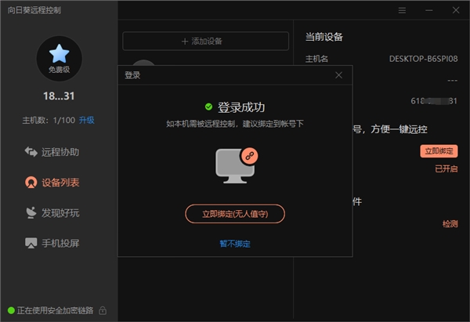470x322 pixels.
Task: Click the orange 立即绑定 button
Action: [x=439, y=150]
